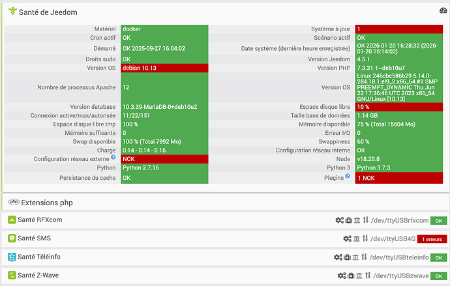Click the OK badge for /dev/ttyUSBzwave
Screen dimensions: 450x286
click(x=438, y=276)
